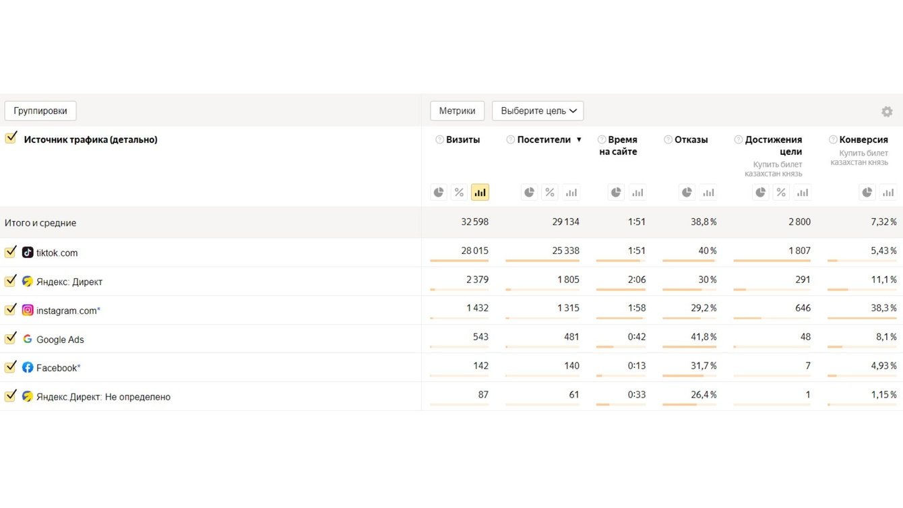Sort table by Отказы column header
Screen dimensions: 903x508
[691, 140]
